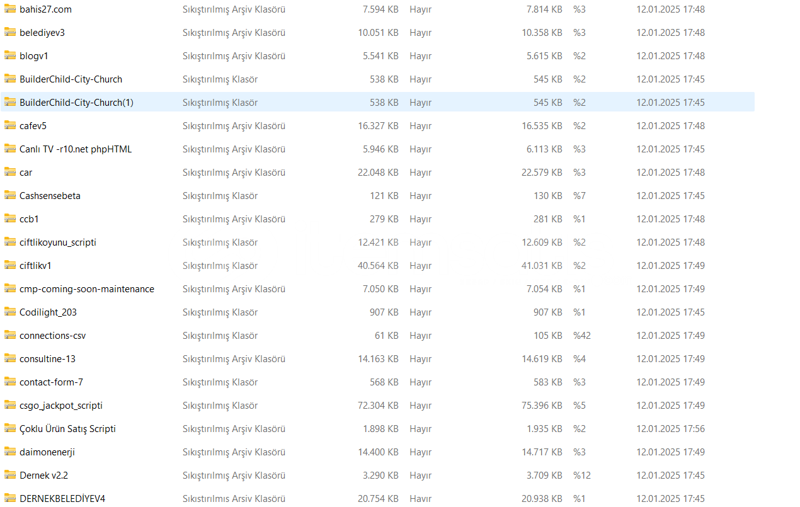Select the connections-csv file name
Image resolution: width=800 pixels, height=507 pixels.
coord(52,336)
